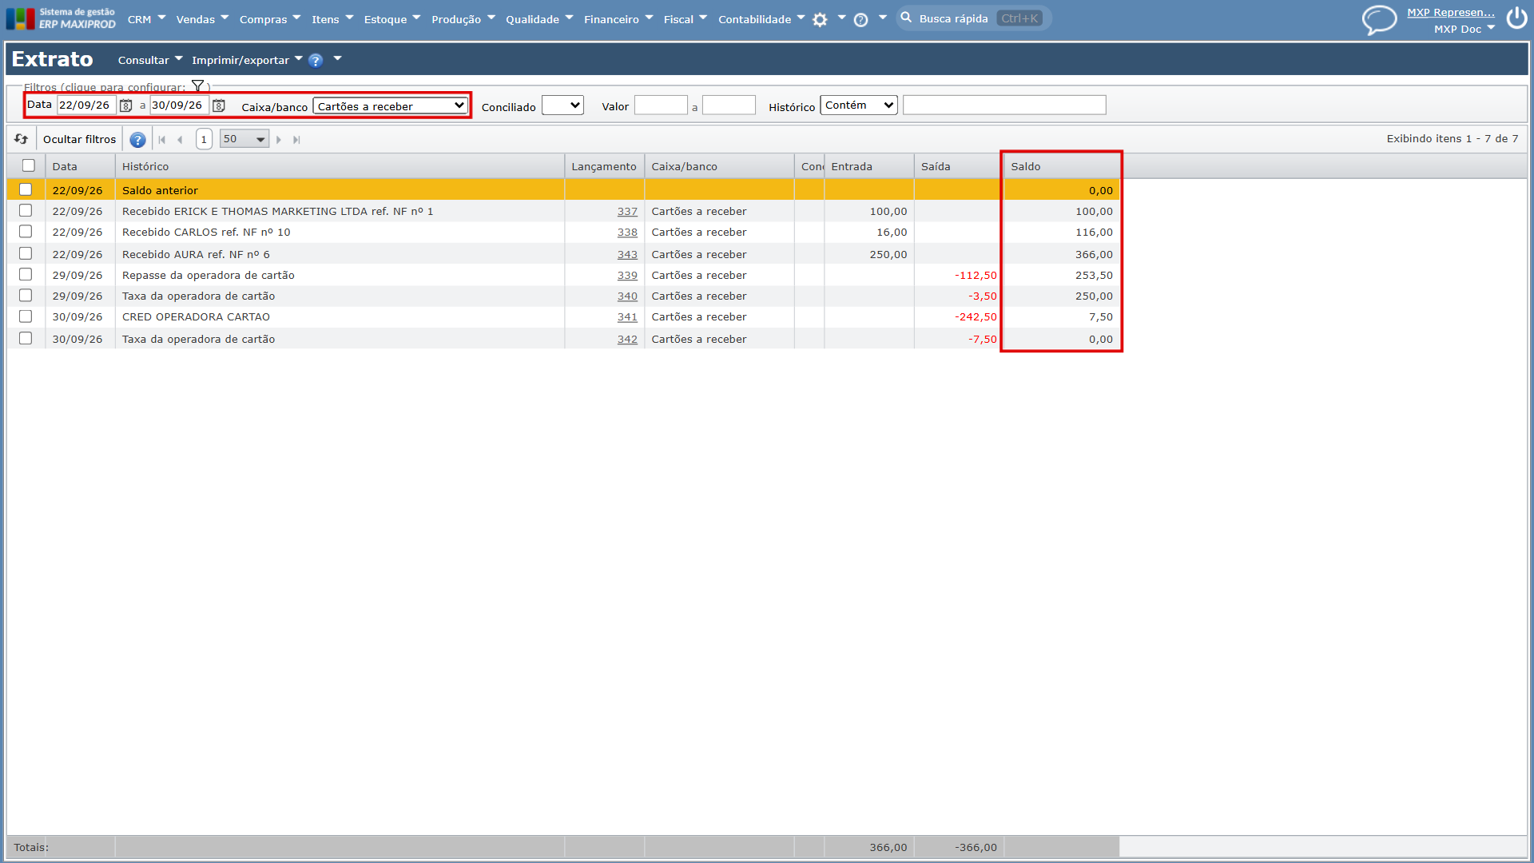The image size is (1534, 863).
Task: Go to next page of results
Action: pos(279,140)
